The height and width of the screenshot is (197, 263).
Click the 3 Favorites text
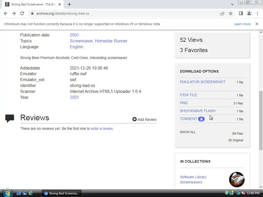(194, 50)
